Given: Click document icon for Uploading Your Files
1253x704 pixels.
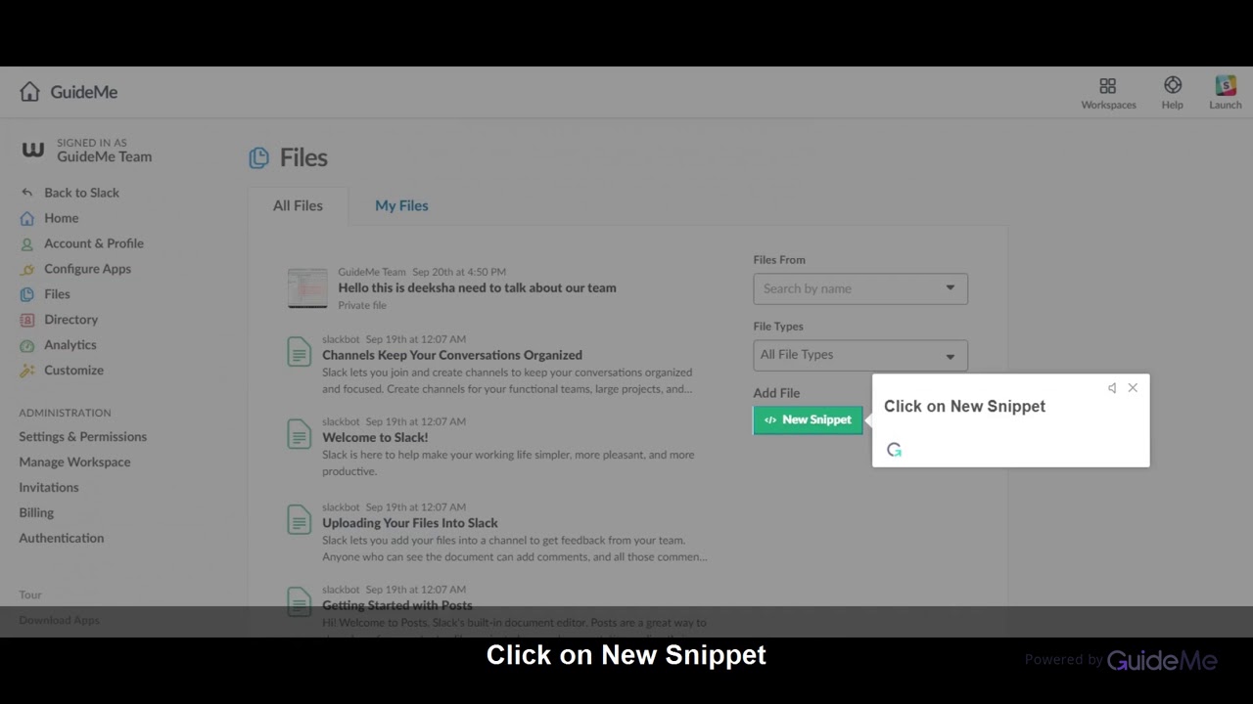Looking at the screenshot, I should coord(300,519).
